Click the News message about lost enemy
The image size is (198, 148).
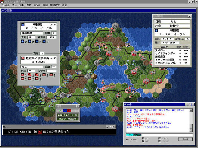coord(38,132)
